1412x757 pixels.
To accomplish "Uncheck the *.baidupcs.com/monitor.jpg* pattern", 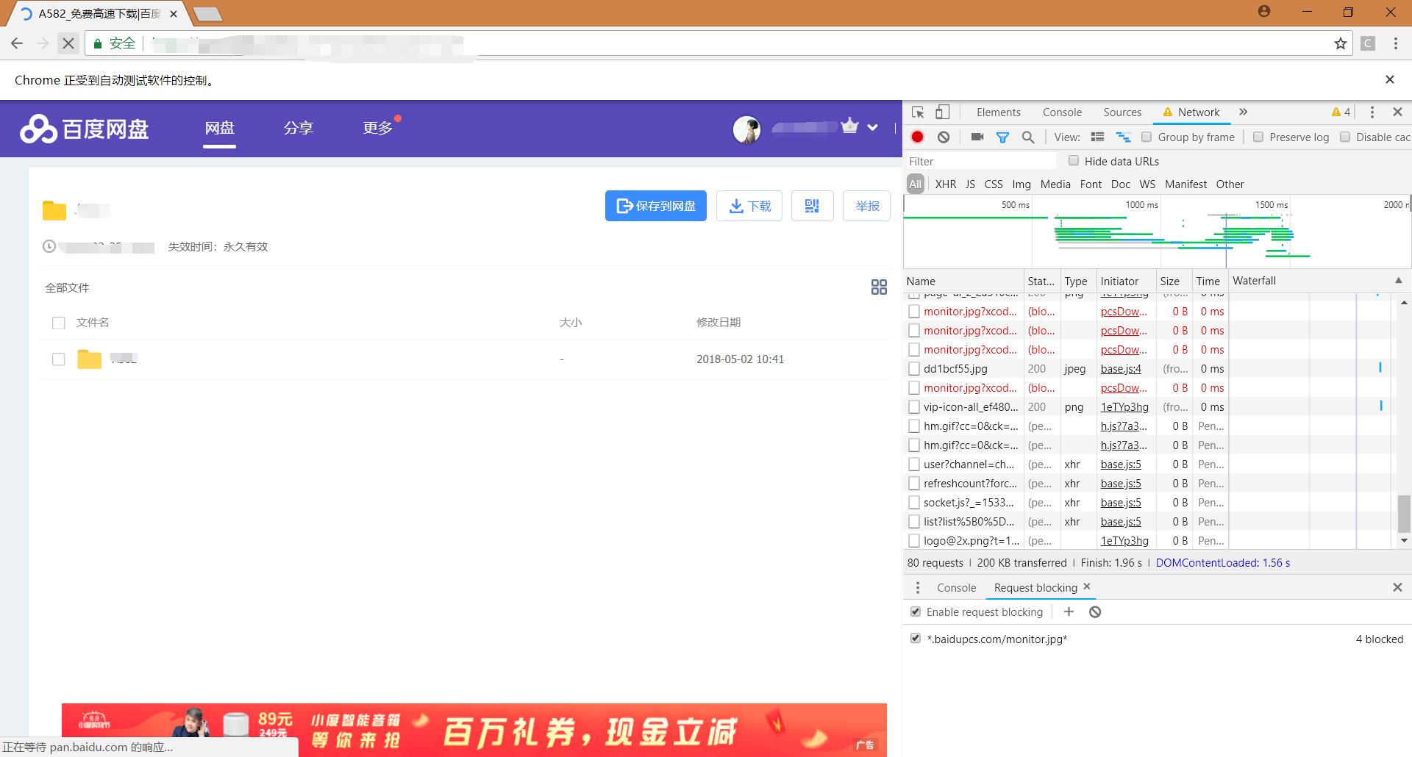I will (916, 638).
